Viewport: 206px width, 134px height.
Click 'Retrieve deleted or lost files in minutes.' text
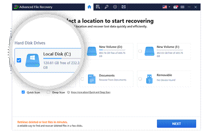(43, 122)
